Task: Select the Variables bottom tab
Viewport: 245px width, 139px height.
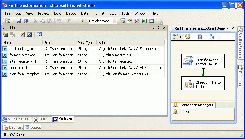Action: point(63,119)
